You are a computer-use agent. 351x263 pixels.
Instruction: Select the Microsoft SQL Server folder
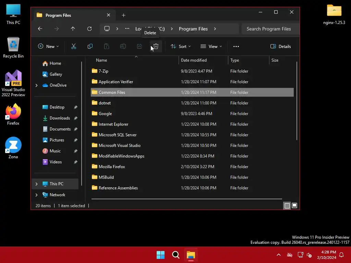[192, 135]
